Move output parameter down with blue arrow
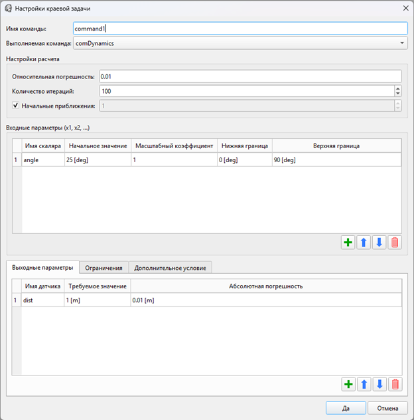The height and width of the screenshot is (420, 414). point(379,384)
